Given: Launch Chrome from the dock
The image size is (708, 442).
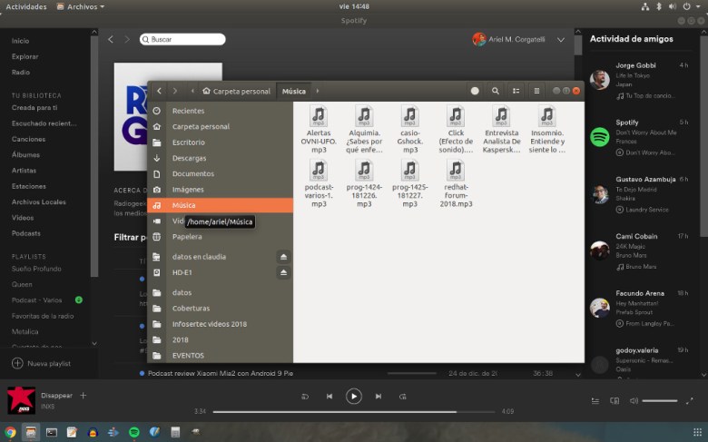Looking at the screenshot, I should (10, 432).
